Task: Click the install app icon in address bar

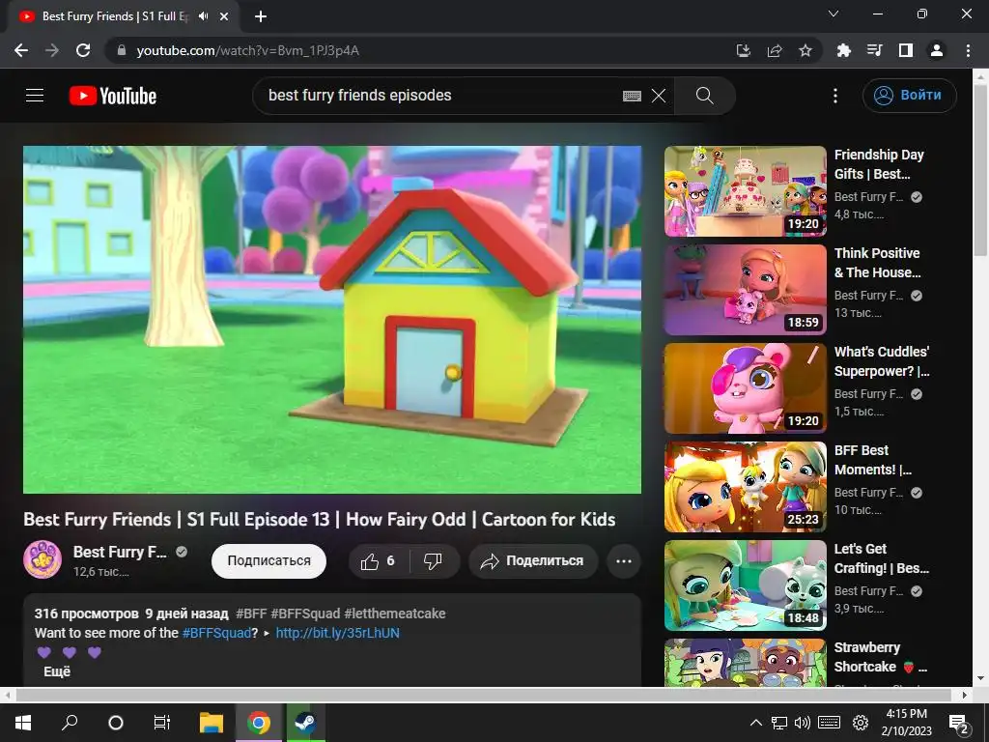Action: pyautogui.click(x=744, y=50)
